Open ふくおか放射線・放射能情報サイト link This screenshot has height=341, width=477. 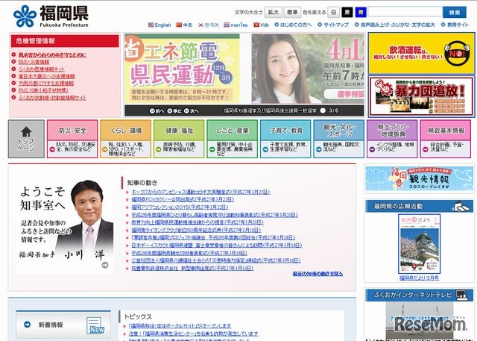52,98
